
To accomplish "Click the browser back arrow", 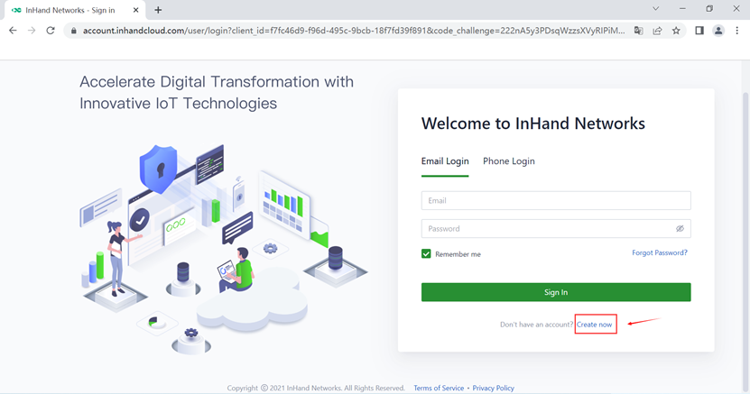I will [13, 30].
